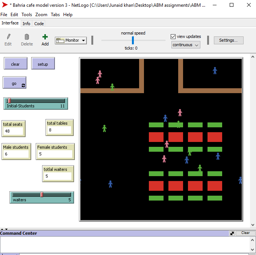This screenshot has height=255, width=256.
Task: Click the Initial-Students slider handle
Action: coord(9,101)
